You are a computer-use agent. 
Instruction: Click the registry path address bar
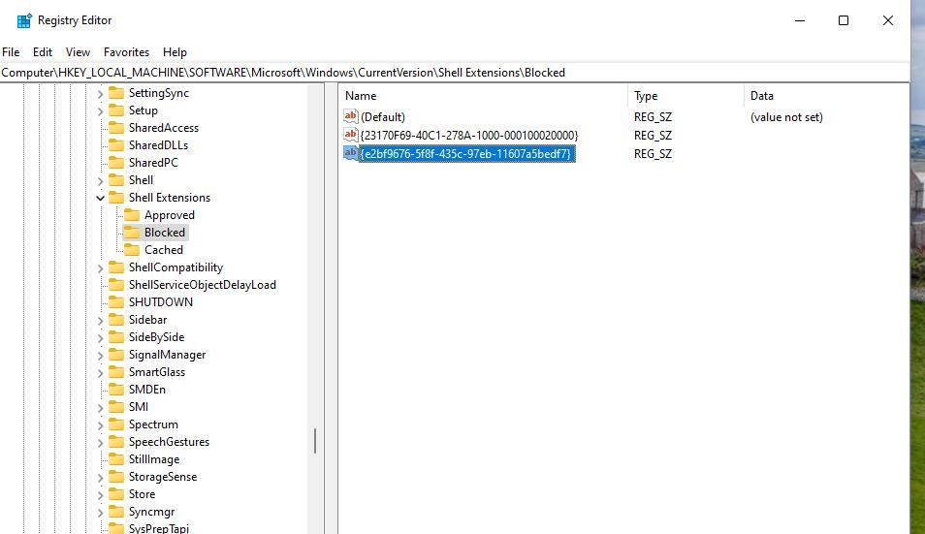[x=454, y=73]
